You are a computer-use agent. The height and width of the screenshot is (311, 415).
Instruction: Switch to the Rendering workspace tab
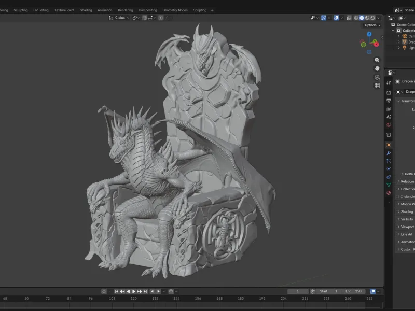[x=126, y=10]
